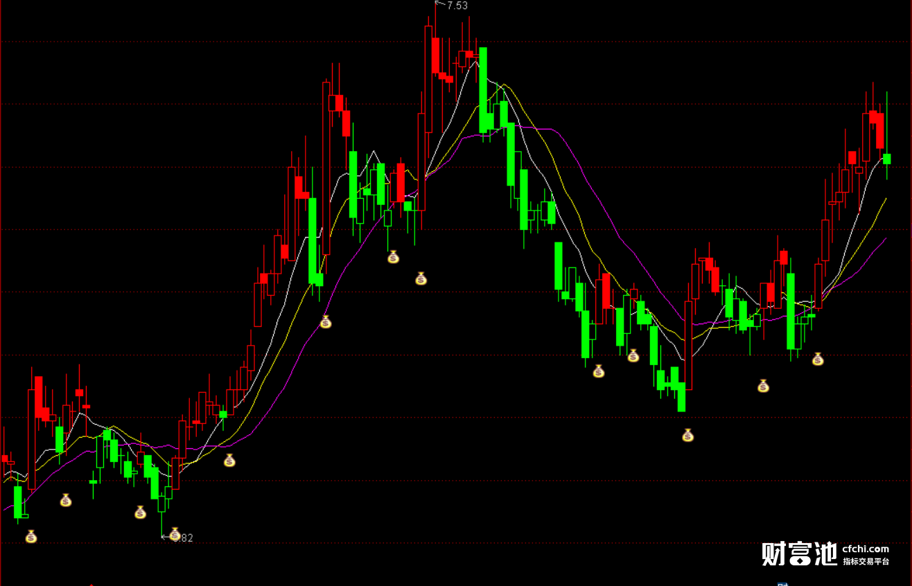
Task: Click the 6.82 low price label
Action: 183,538
